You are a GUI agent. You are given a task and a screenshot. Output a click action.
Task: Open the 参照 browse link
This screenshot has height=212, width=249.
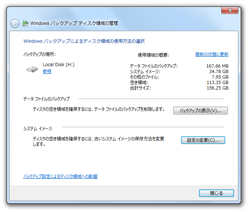tap(47, 71)
